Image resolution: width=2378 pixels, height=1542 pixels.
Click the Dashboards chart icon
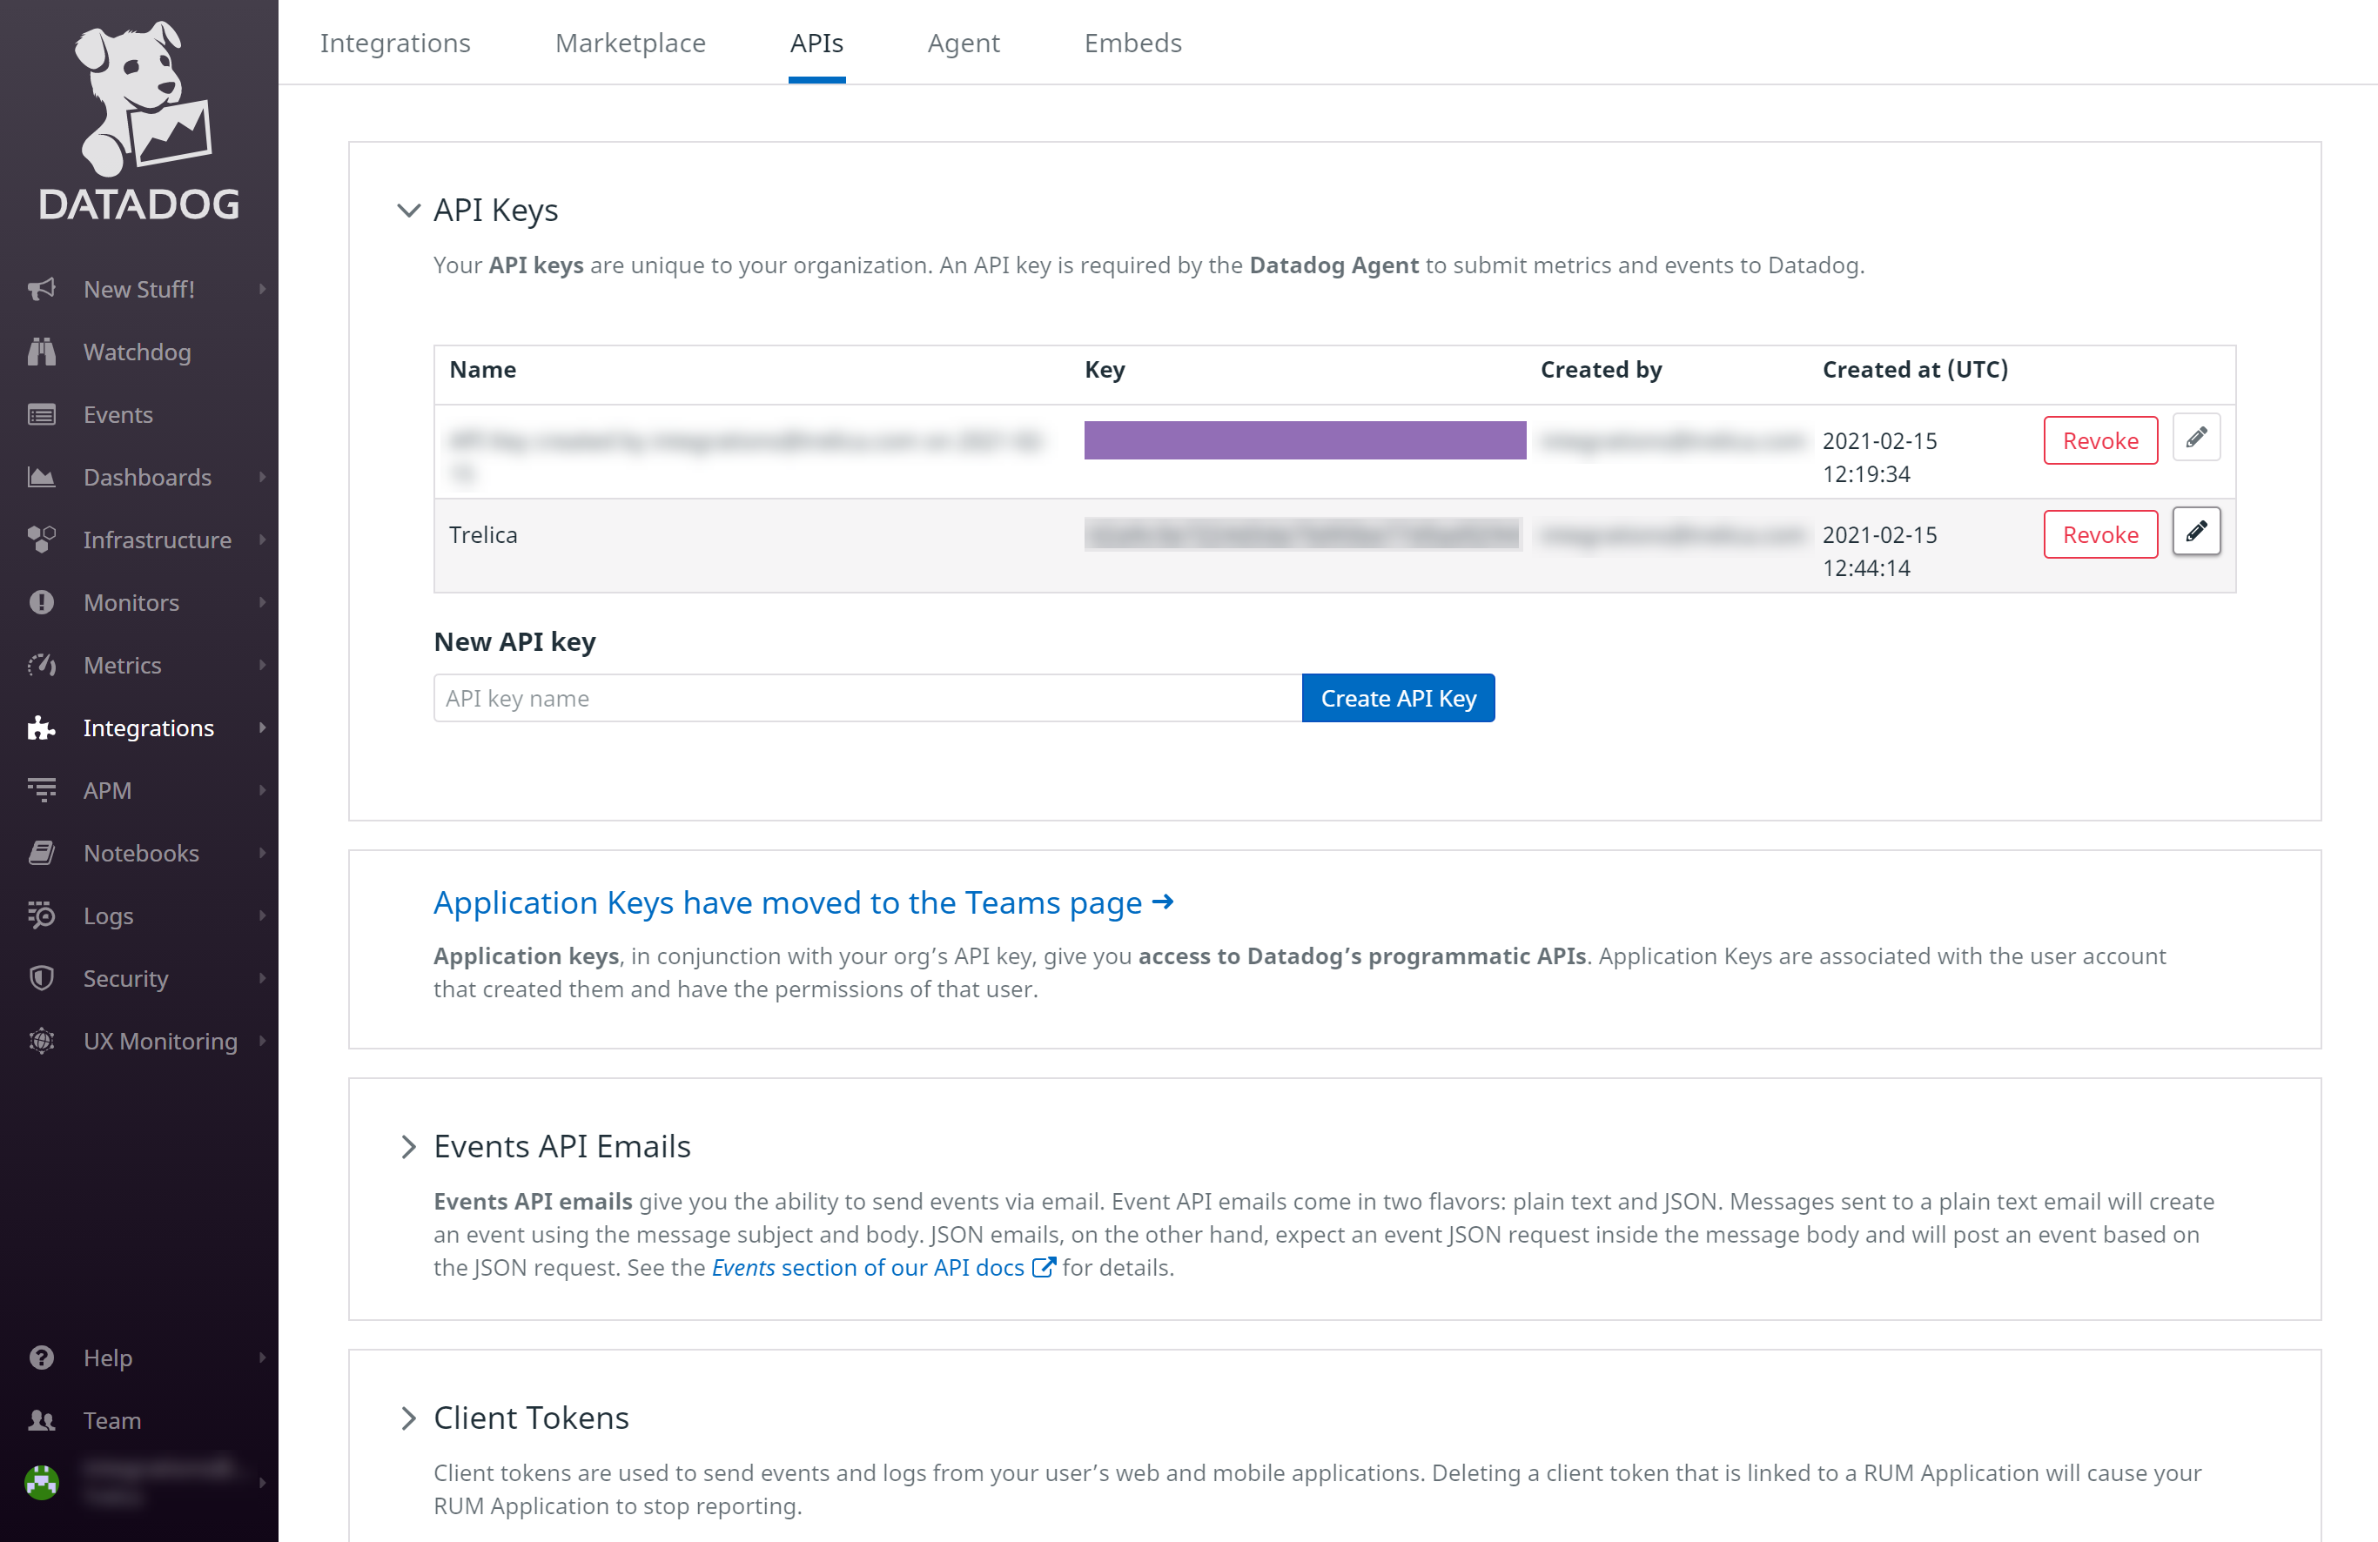[41, 478]
